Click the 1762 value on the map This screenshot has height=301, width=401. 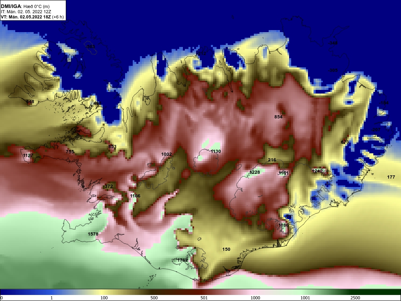click(x=182, y=260)
